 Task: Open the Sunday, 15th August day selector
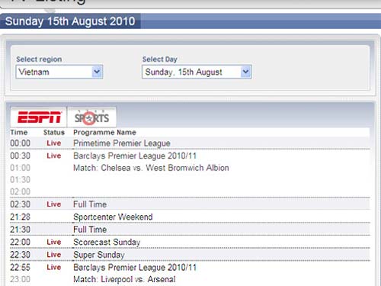pos(197,72)
